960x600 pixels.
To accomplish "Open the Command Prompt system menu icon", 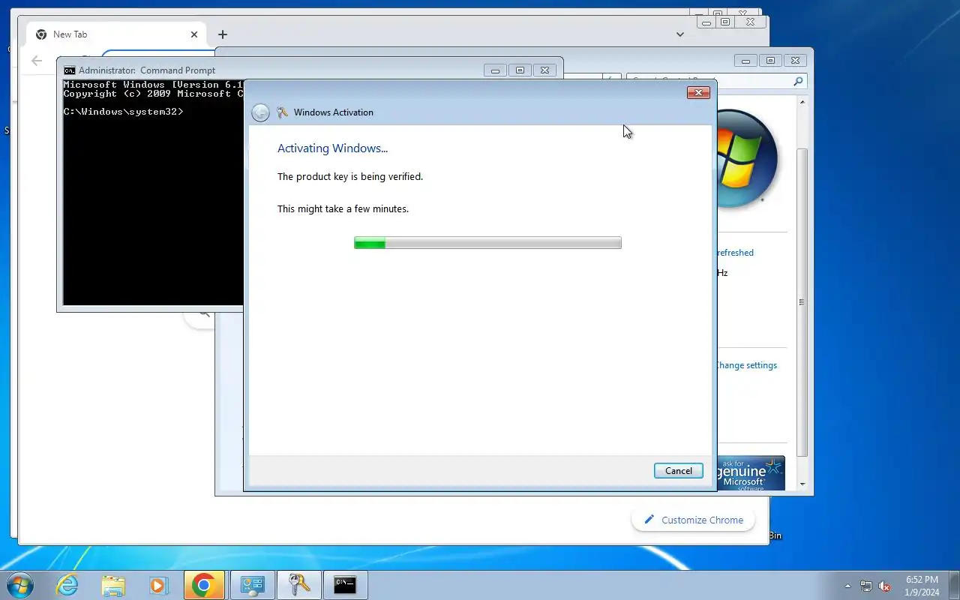I will point(69,70).
